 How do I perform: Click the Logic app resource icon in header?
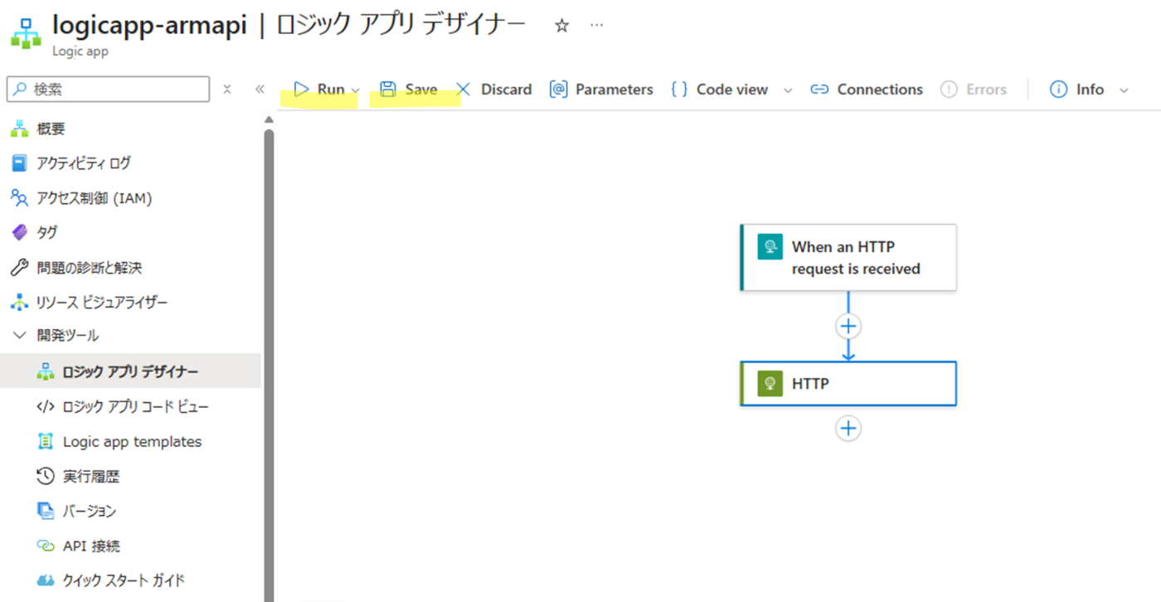click(x=26, y=34)
